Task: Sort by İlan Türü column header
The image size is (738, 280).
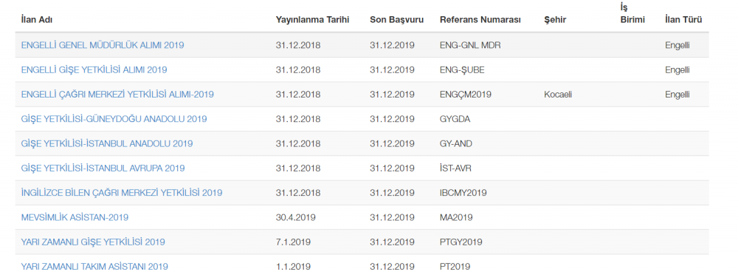Action: click(x=683, y=20)
